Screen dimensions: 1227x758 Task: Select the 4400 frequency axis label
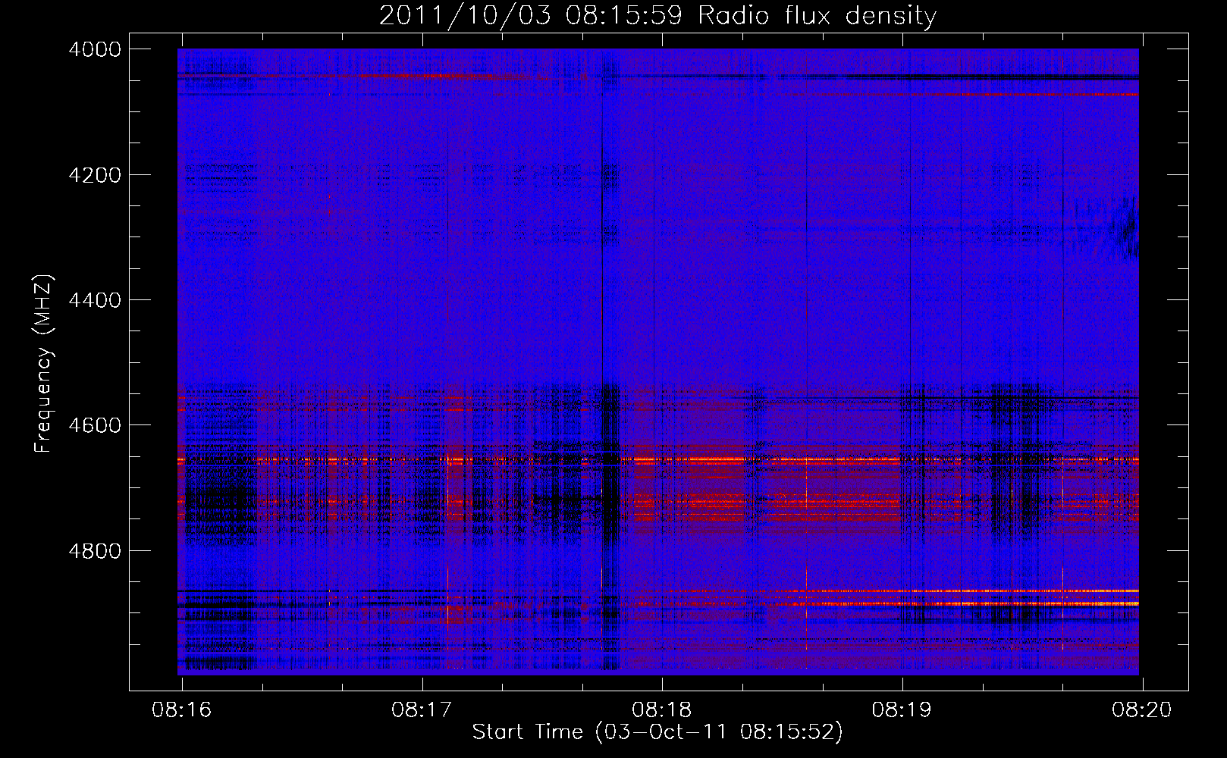[95, 300]
